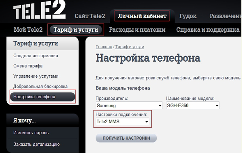Click Изменить пароль link

[x=31, y=132]
